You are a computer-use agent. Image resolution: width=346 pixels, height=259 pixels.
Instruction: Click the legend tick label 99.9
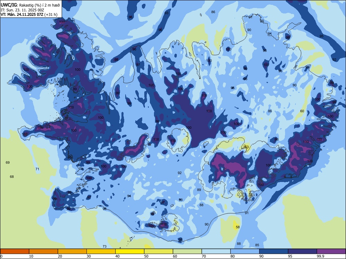(x=320, y=256)
